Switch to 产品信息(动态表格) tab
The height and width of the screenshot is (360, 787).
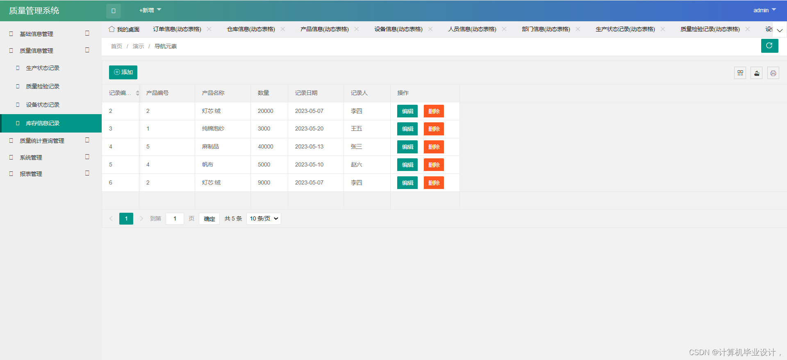(x=325, y=29)
